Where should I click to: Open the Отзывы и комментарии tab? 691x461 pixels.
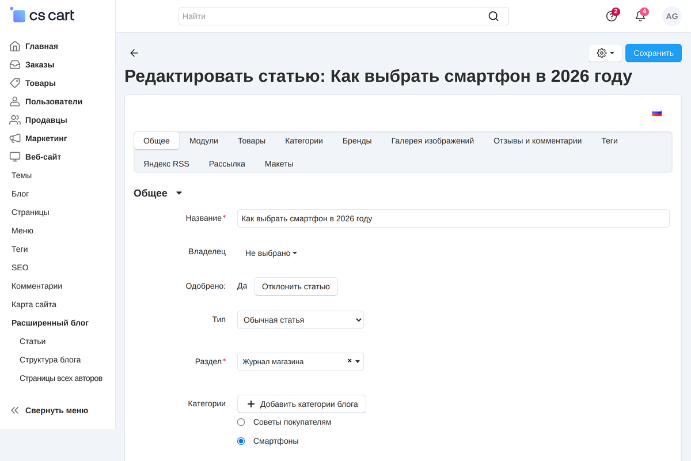pos(538,141)
